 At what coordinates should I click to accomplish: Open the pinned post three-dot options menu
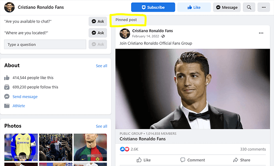click(261, 33)
